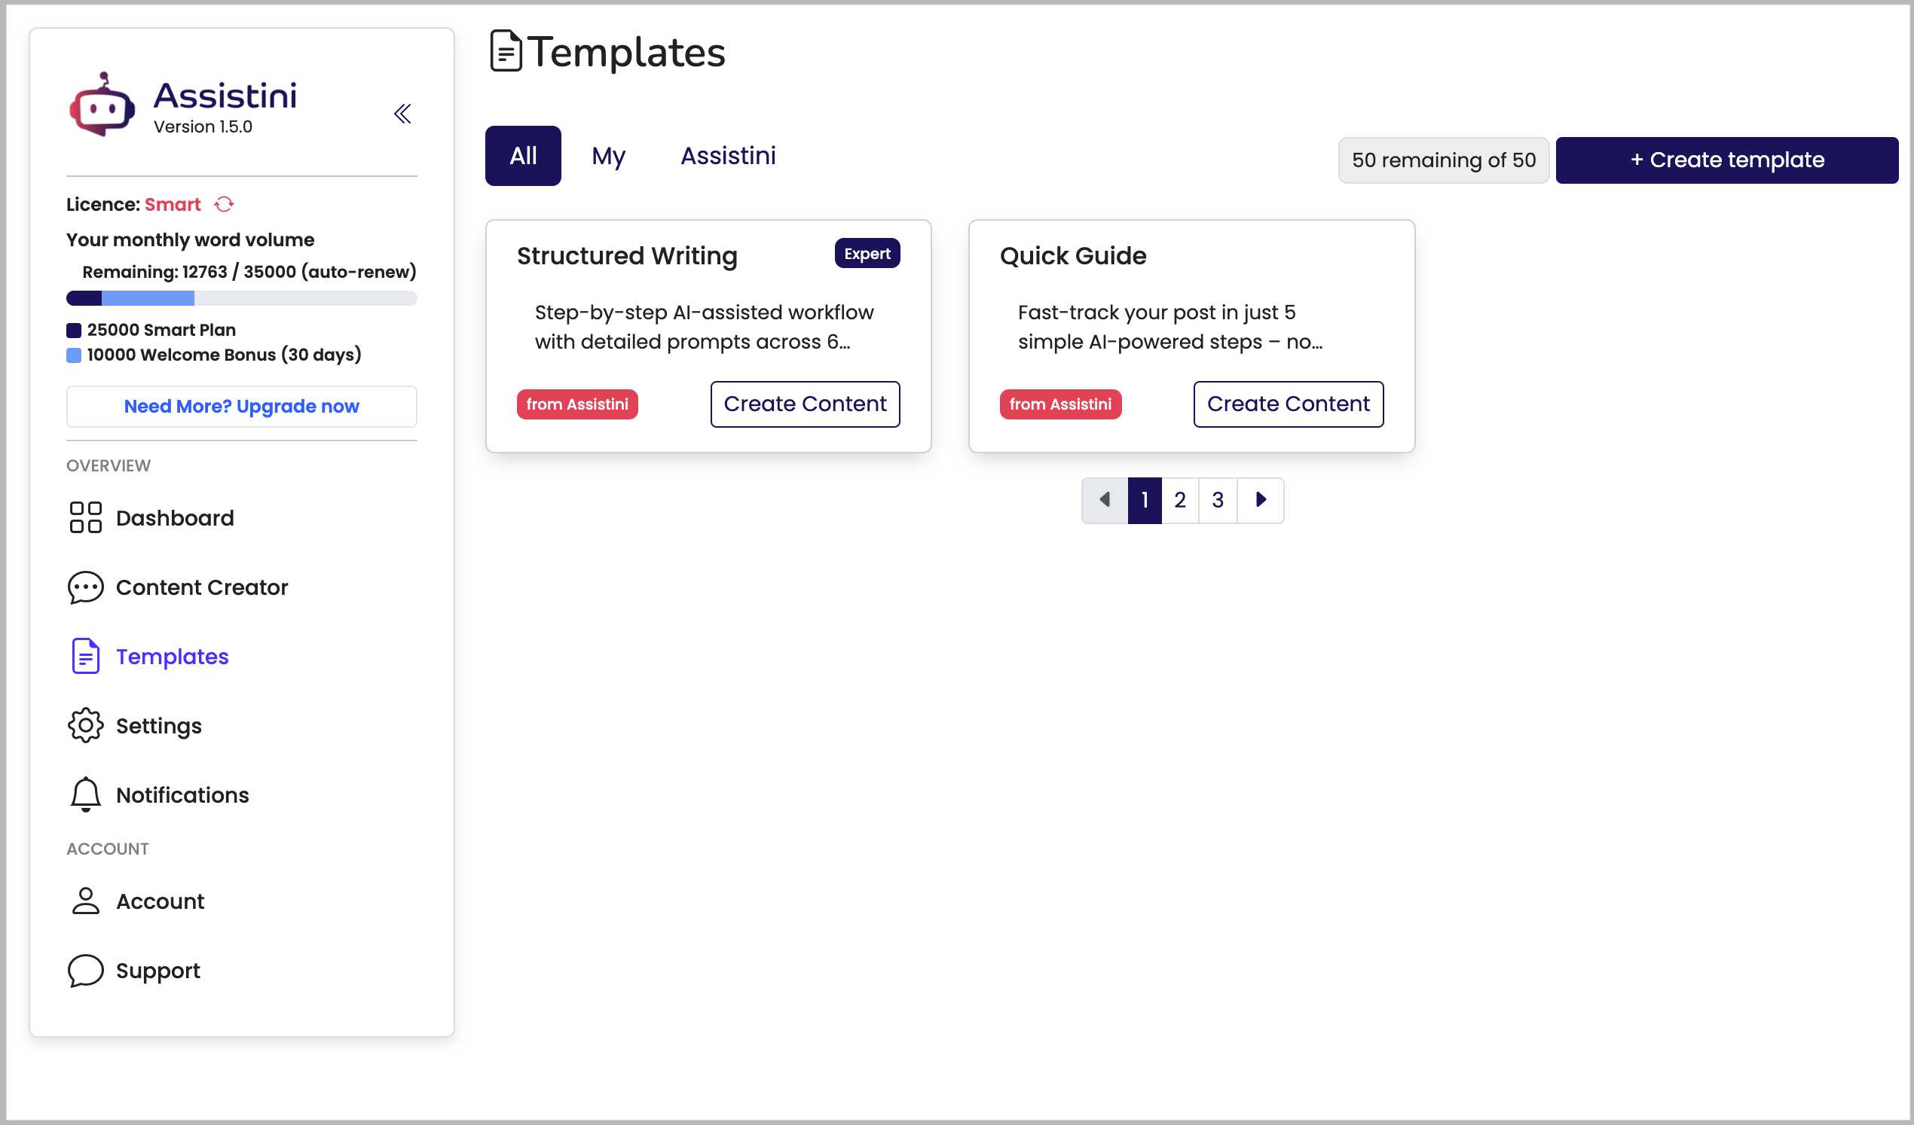
Task: Click 10000 Welcome Bonus (30 days) text
Action: point(224,355)
